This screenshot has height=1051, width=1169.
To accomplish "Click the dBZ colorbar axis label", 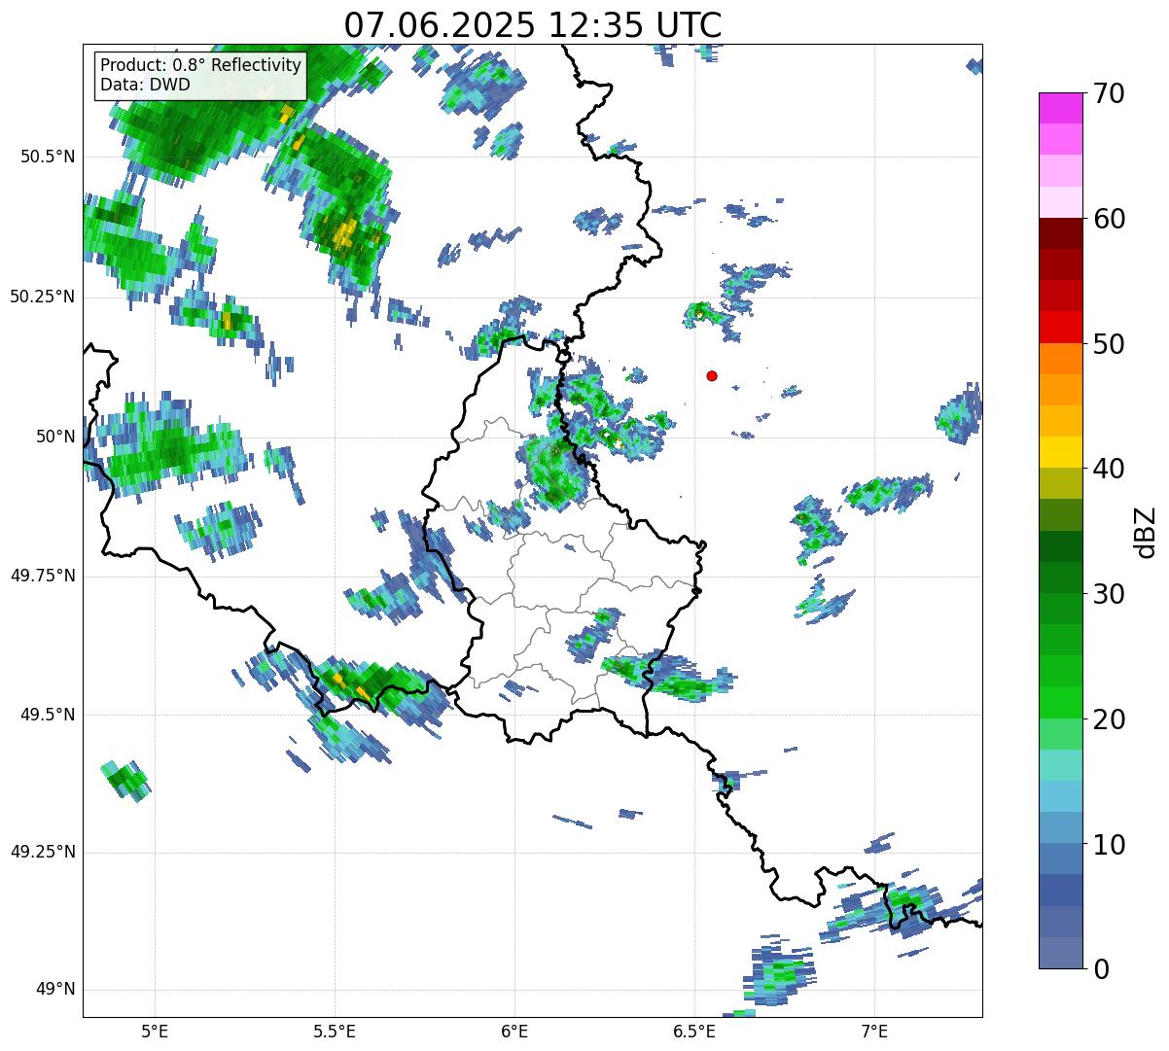I will click(1146, 531).
